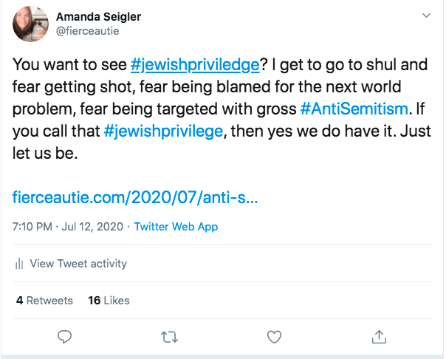Click the tweet activity bar chart icon
The width and height of the screenshot is (446, 359).
[x=20, y=264]
